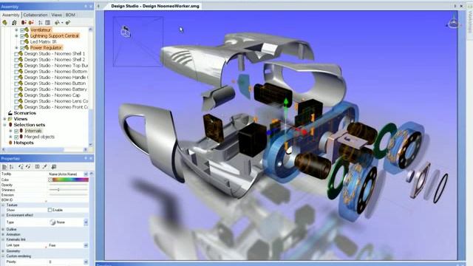473x266 pixels.
Task: Select Design Studio - Noomeo Button item
Action: click(55, 83)
